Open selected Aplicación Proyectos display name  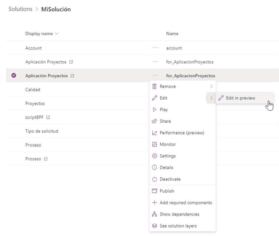point(46,76)
